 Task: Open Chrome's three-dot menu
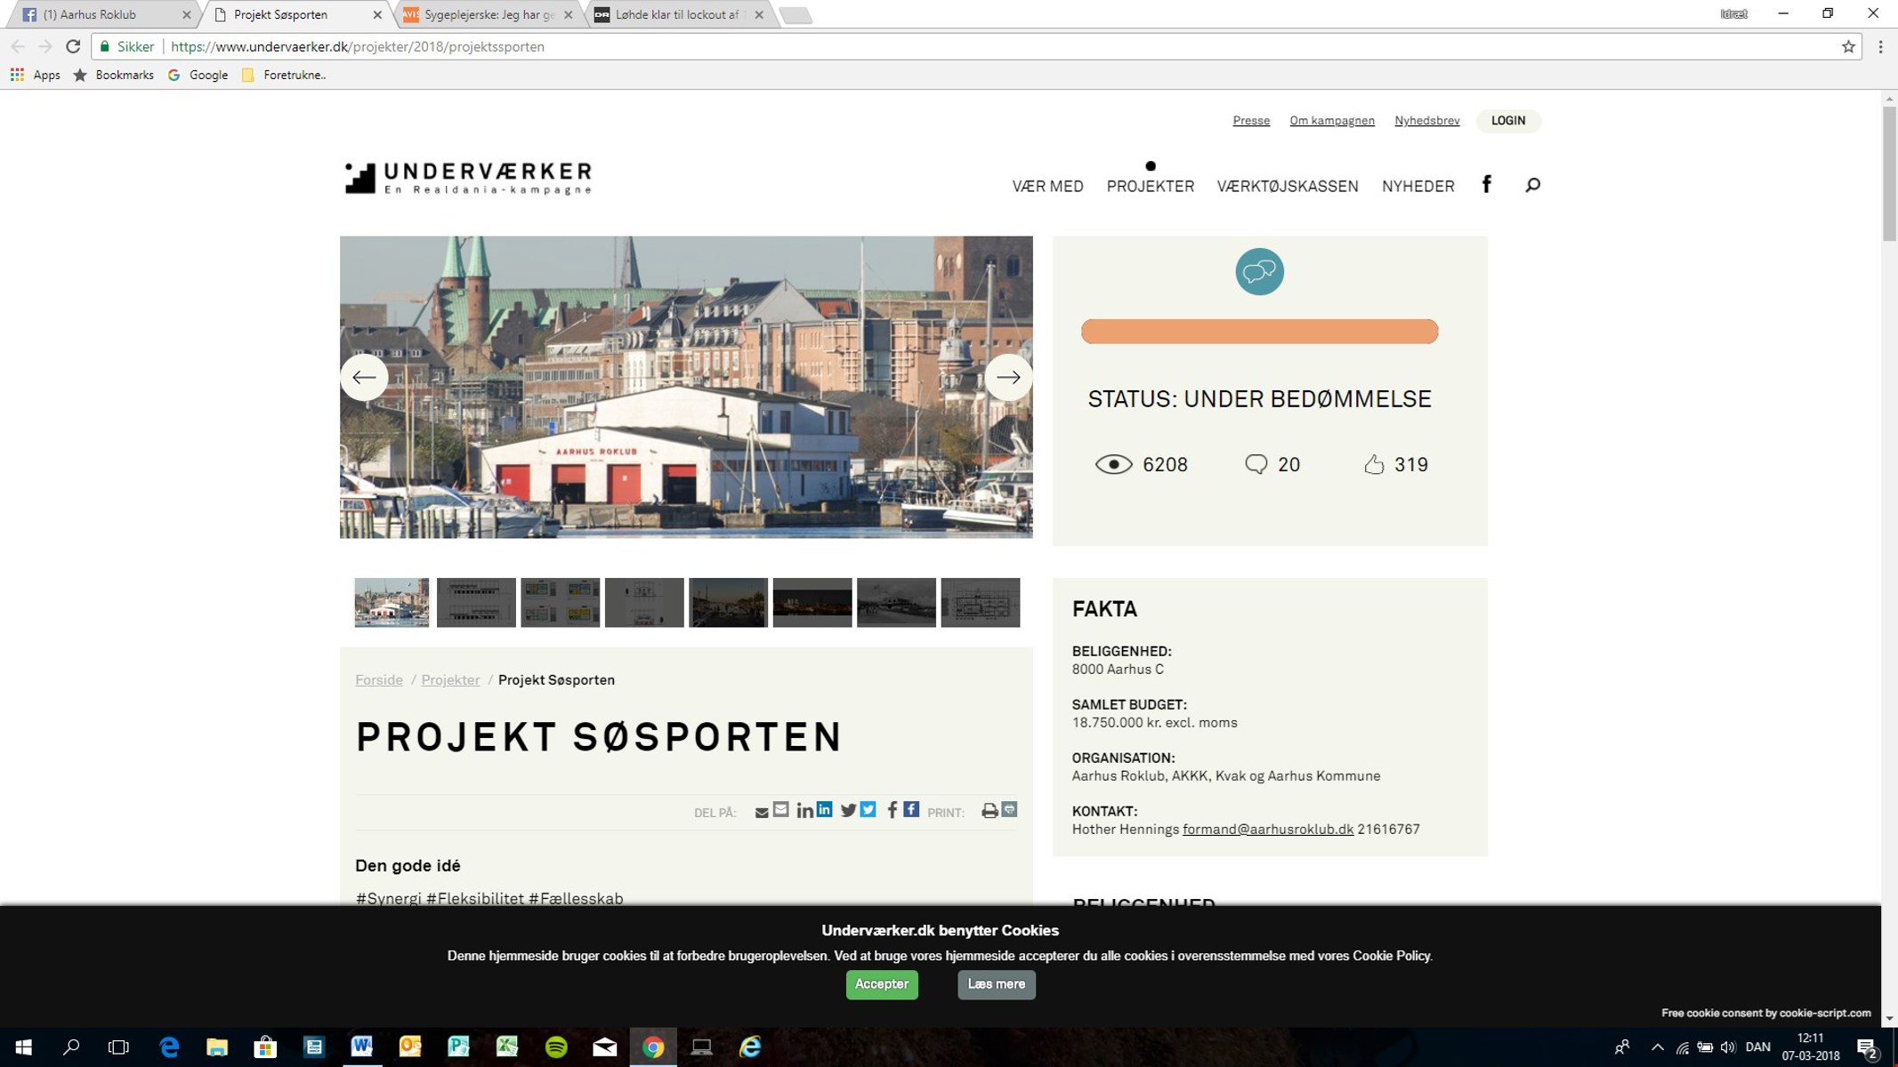point(1880,46)
